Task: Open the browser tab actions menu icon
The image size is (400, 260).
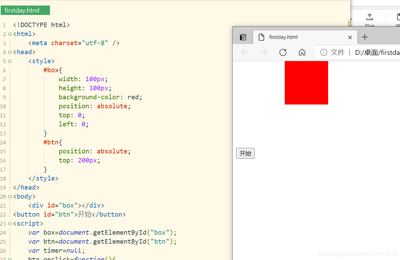Action: coord(243,37)
